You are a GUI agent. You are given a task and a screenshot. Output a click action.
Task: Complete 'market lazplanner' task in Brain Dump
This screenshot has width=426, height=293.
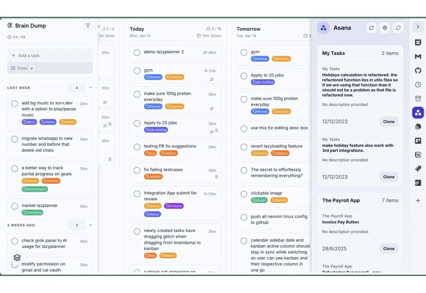click(x=15, y=206)
